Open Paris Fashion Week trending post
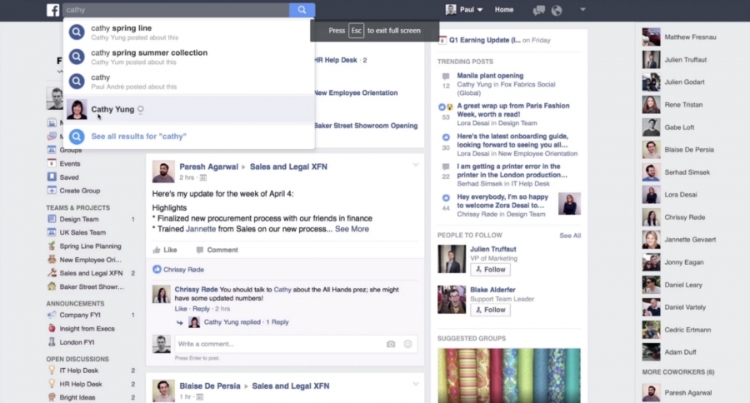Viewport: 750px width, 403px height. coord(513,110)
